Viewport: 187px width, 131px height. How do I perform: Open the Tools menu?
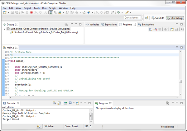point(36,8)
